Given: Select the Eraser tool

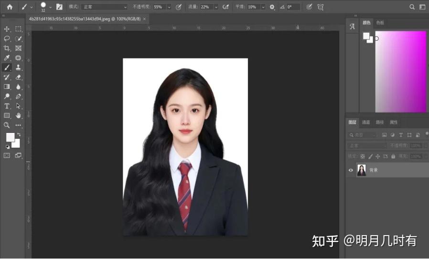Looking at the screenshot, I should pyautogui.click(x=18, y=77).
